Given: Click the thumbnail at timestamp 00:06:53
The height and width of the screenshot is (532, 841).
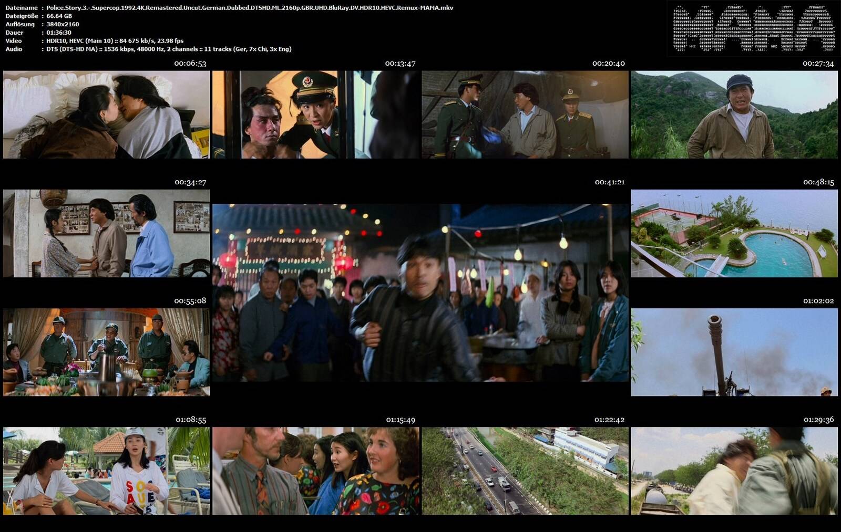Looking at the screenshot, I should click(106, 114).
